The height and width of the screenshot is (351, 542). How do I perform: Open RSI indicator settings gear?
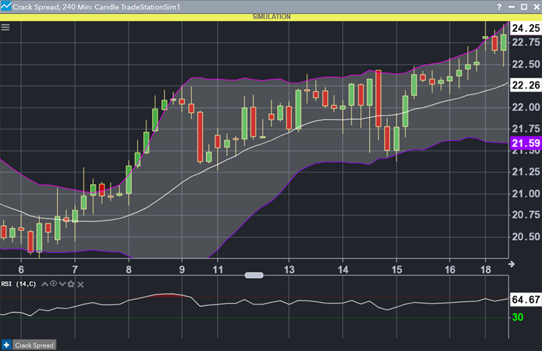71,284
